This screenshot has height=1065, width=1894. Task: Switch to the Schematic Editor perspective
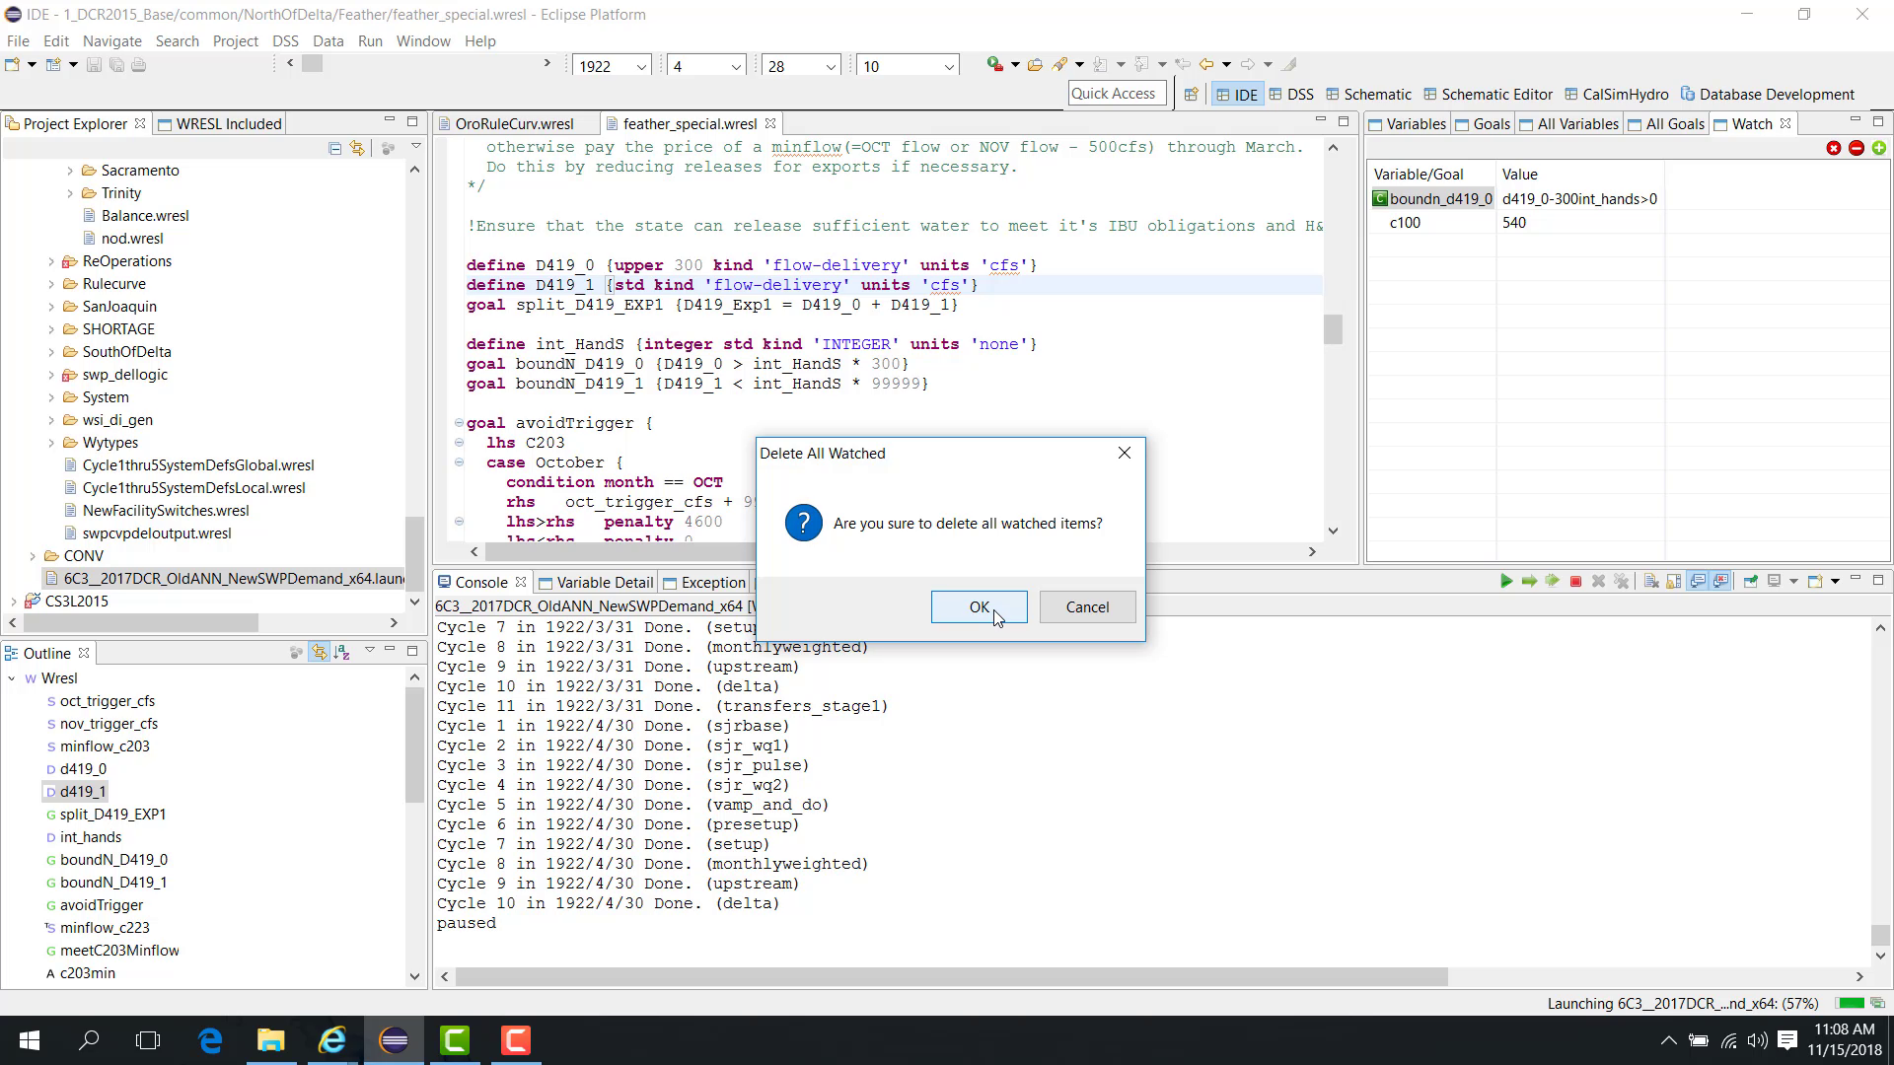pos(1487,94)
